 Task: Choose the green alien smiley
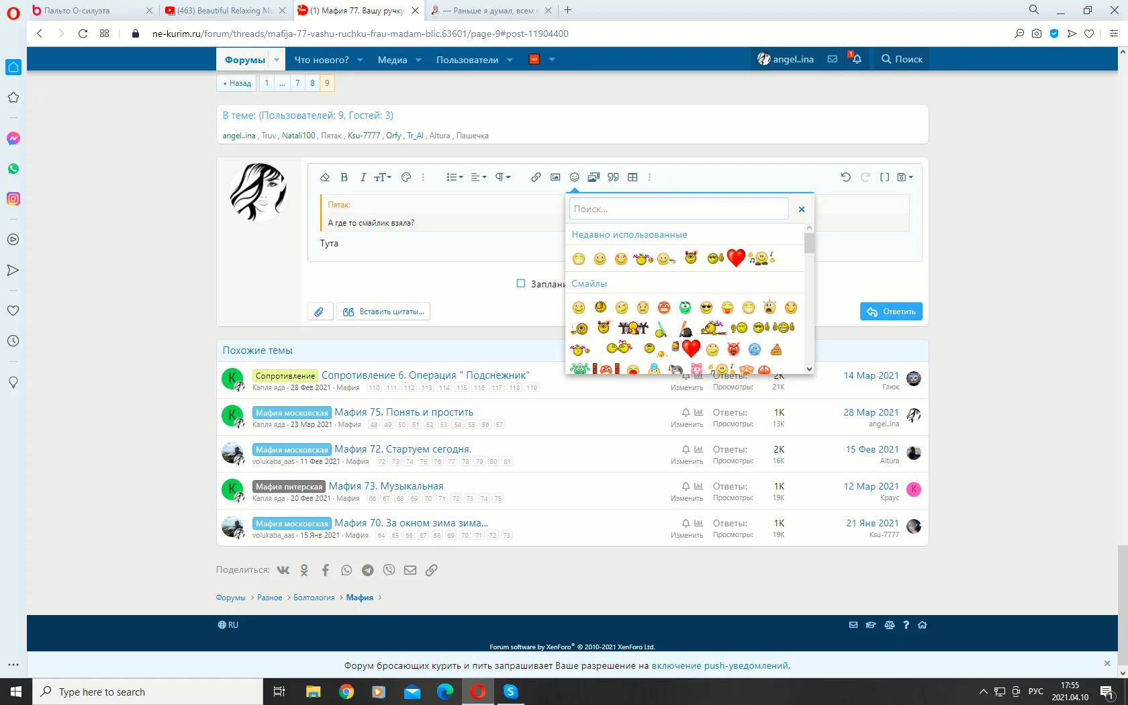(685, 308)
